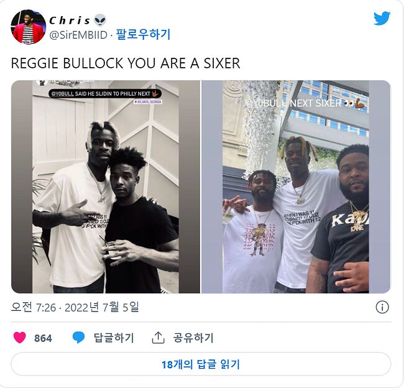The image size is (404, 388).
Task: Open the Chris display name
Action: coord(70,21)
